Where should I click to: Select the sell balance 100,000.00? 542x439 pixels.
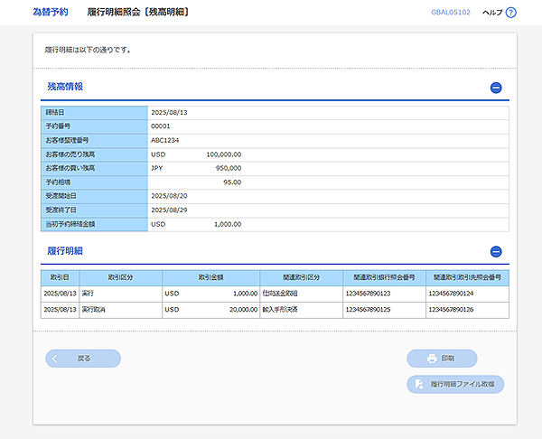click(x=224, y=154)
